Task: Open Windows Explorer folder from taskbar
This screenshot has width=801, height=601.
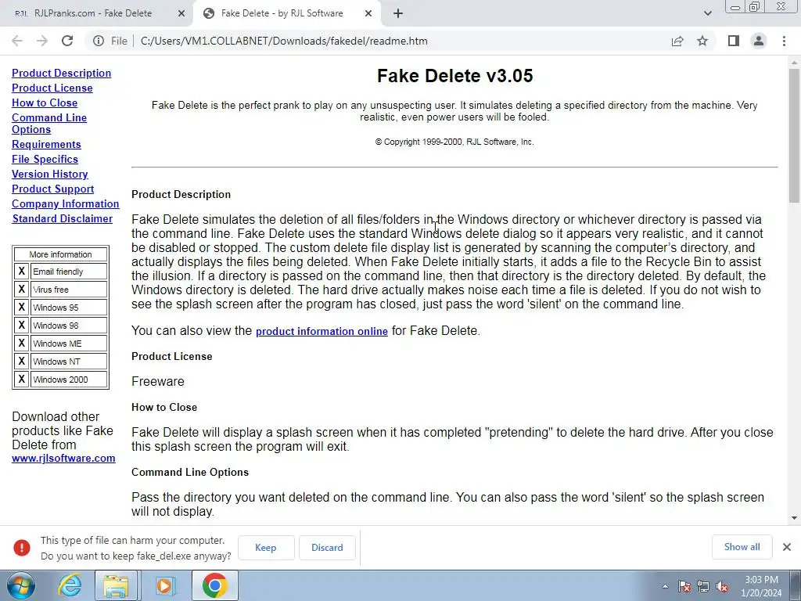Action: coord(116,585)
